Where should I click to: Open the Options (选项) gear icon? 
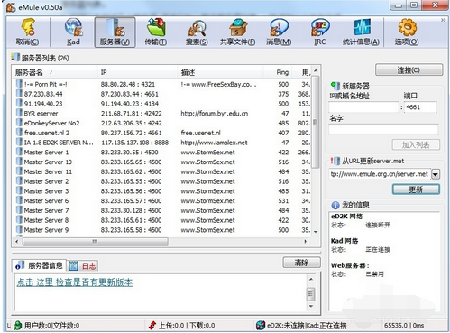pyautogui.click(x=407, y=28)
